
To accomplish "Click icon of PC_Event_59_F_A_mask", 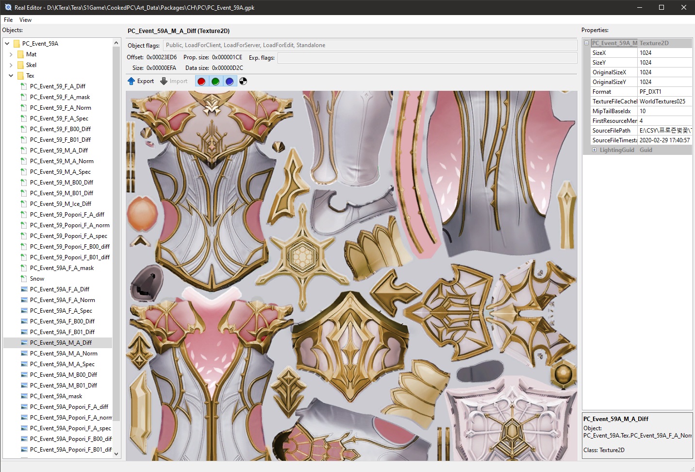I will [24, 97].
